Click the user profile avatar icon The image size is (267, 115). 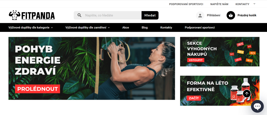pos(200,15)
